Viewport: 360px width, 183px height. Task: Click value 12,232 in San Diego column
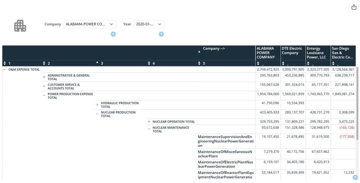coord(349,173)
